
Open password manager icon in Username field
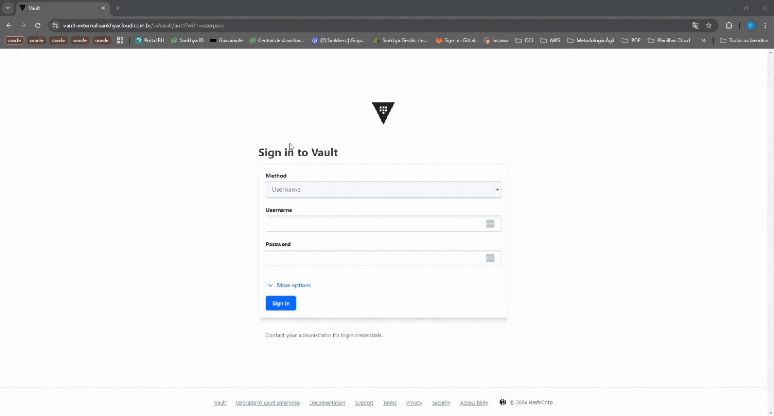pyautogui.click(x=490, y=224)
